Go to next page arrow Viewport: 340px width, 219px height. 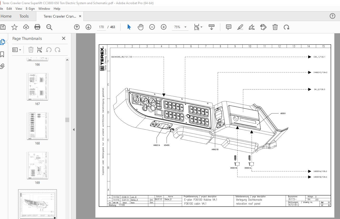tap(88, 27)
